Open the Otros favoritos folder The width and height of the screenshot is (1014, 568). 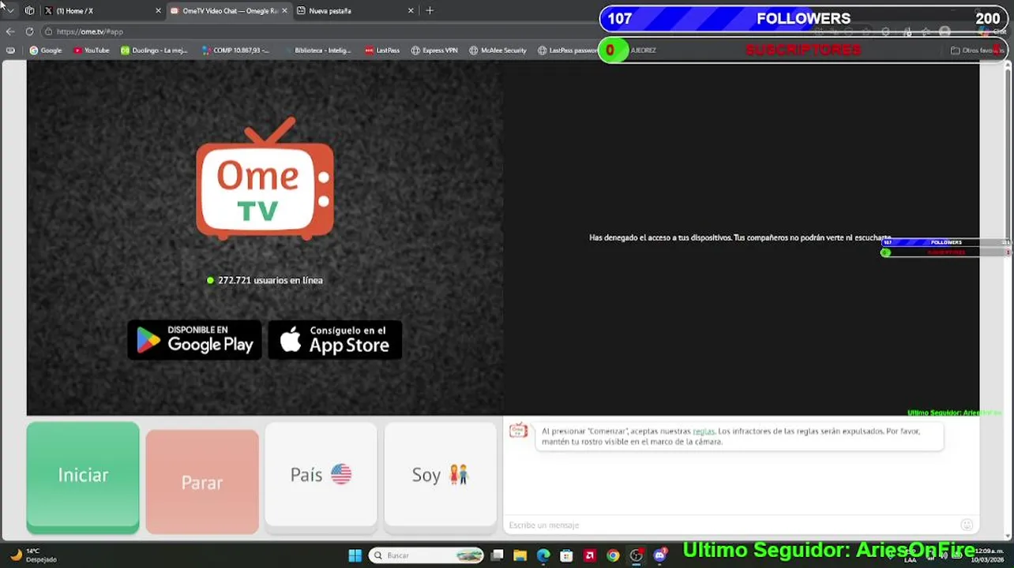[x=976, y=50]
